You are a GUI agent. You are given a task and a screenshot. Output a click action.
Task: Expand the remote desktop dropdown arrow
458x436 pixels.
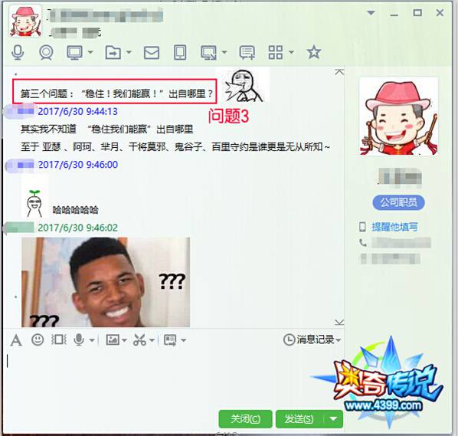point(90,52)
